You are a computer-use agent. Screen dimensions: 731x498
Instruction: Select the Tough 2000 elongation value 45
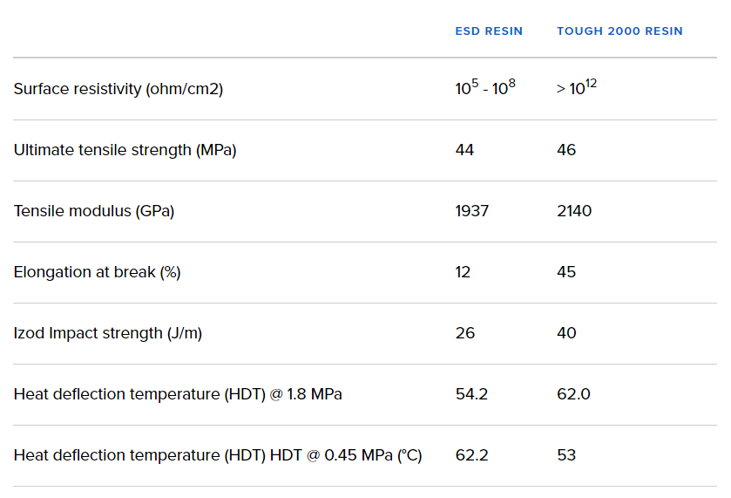point(566,272)
